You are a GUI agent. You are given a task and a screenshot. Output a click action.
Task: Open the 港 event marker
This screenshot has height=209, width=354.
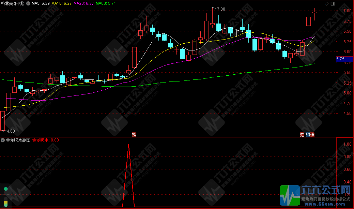point(302,135)
